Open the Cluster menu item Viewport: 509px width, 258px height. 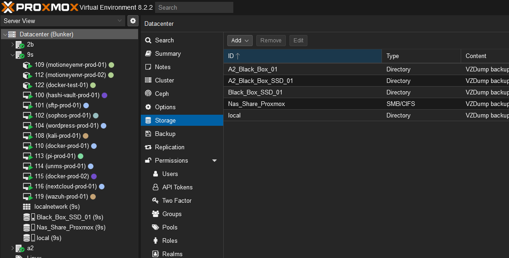182,80
